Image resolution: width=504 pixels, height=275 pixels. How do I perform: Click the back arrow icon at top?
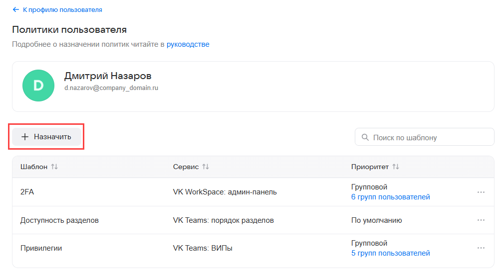click(16, 9)
